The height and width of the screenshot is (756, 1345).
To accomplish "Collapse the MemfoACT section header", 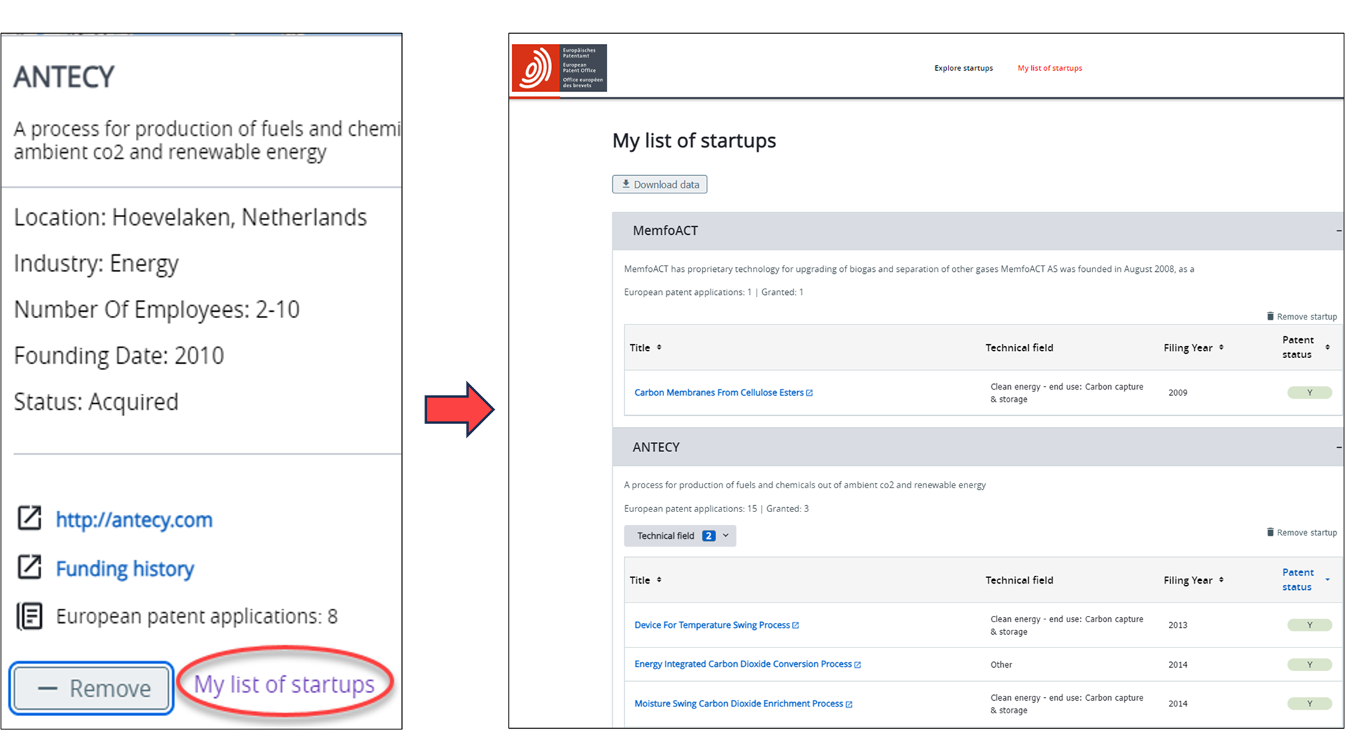I will [x=1338, y=231].
